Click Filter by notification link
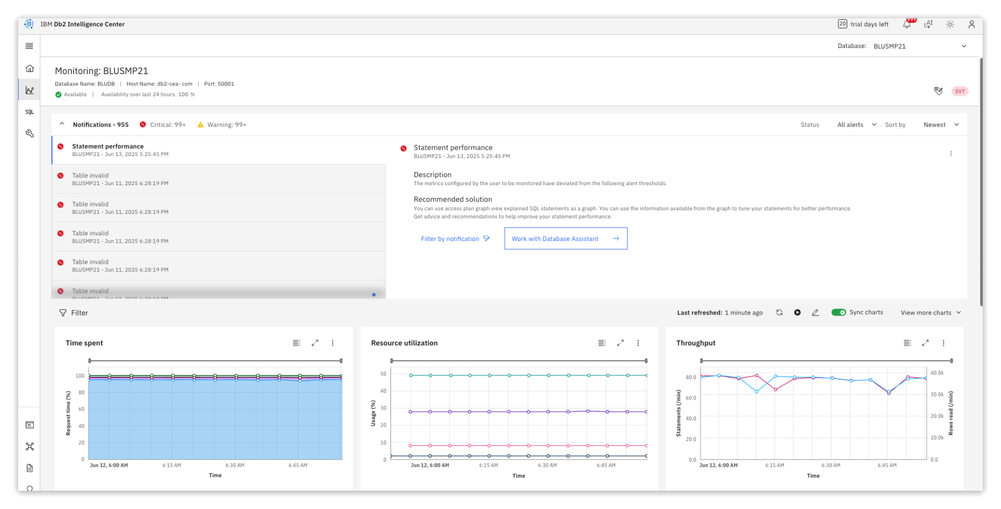 pos(455,239)
